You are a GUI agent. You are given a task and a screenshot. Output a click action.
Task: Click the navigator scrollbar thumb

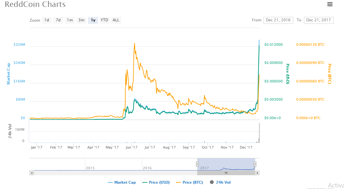click(x=226, y=173)
